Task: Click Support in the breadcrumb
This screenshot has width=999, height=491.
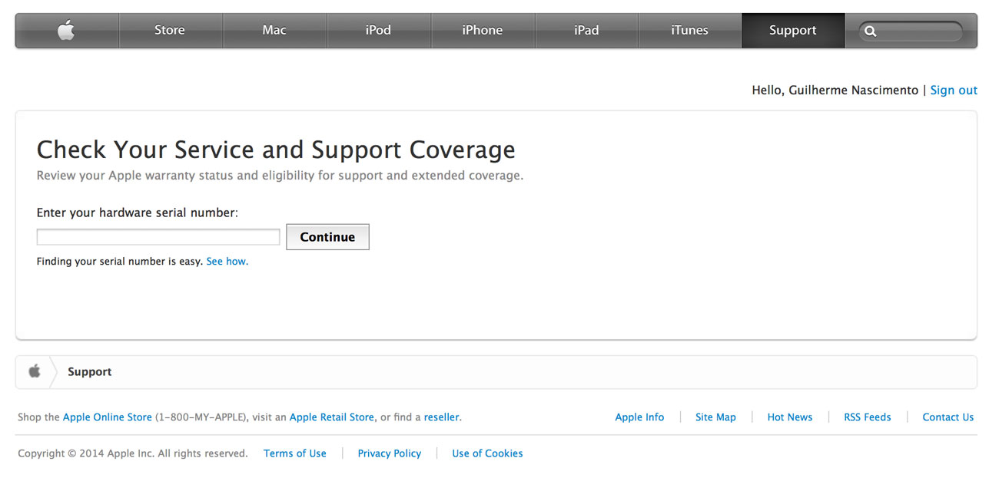Action: (x=90, y=372)
